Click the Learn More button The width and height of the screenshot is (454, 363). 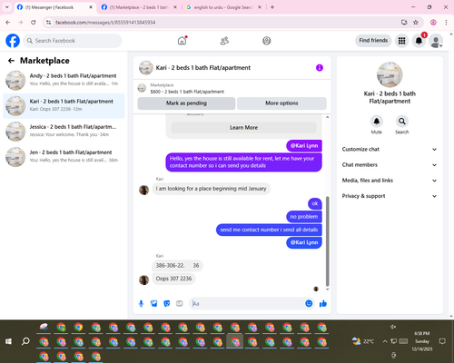[x=243, y=128]
